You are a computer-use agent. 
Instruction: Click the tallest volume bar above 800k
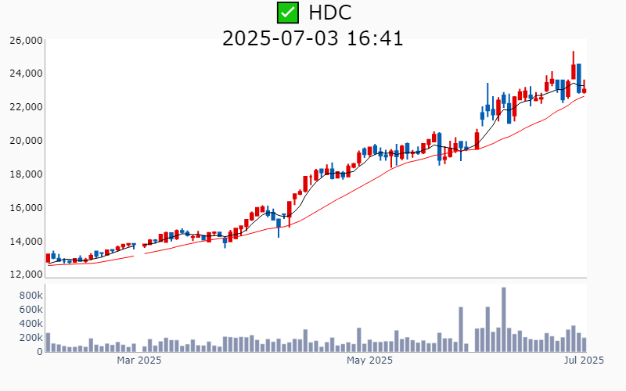pyautogui.click(x=503, y=320)
